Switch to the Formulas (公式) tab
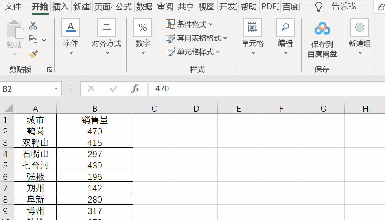 (x=124, y=6)
